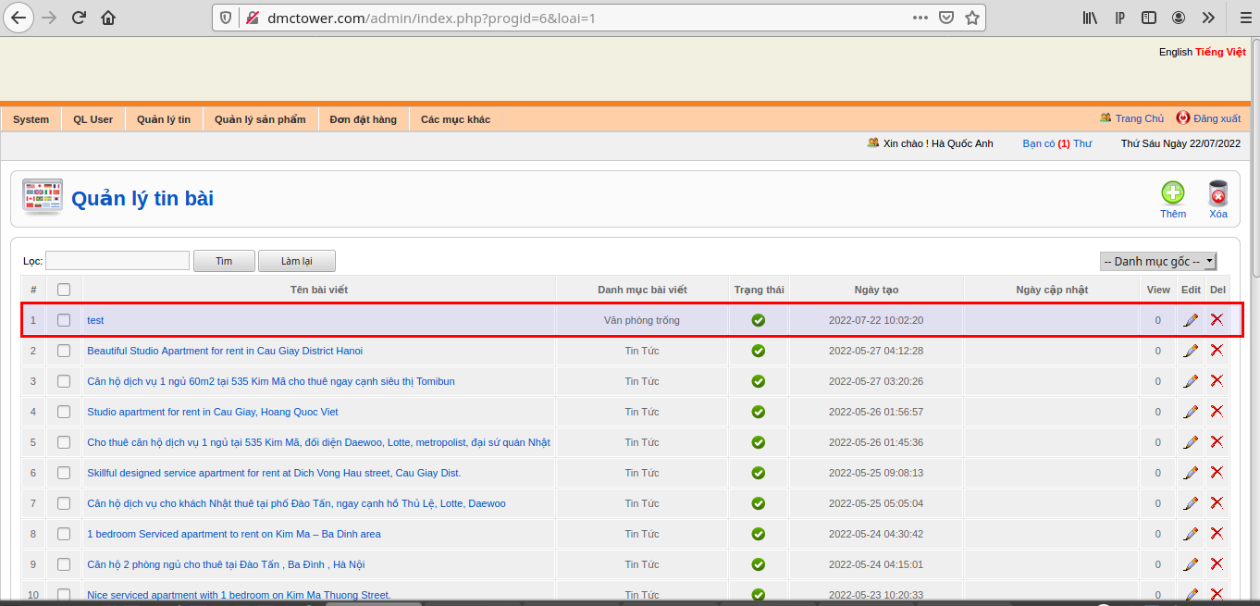Open the 'test' article link
The height and width of the screenshot is (606, 1260).
(95, 320)
